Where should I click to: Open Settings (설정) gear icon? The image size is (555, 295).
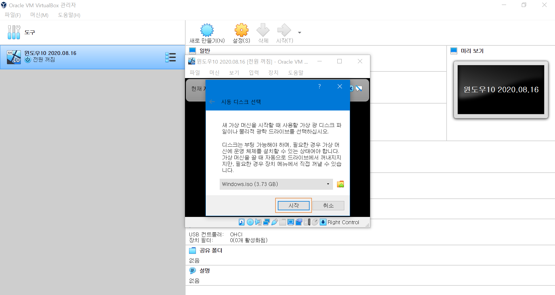tap(241, 30)
